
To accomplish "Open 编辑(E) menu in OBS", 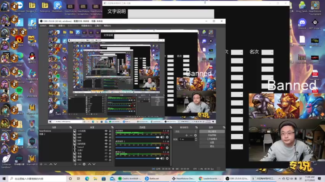I will 52,26.
